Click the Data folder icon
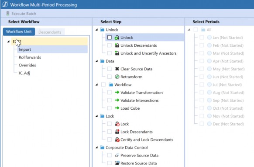This screenshot has width=254, height=167. coord(102,61)
